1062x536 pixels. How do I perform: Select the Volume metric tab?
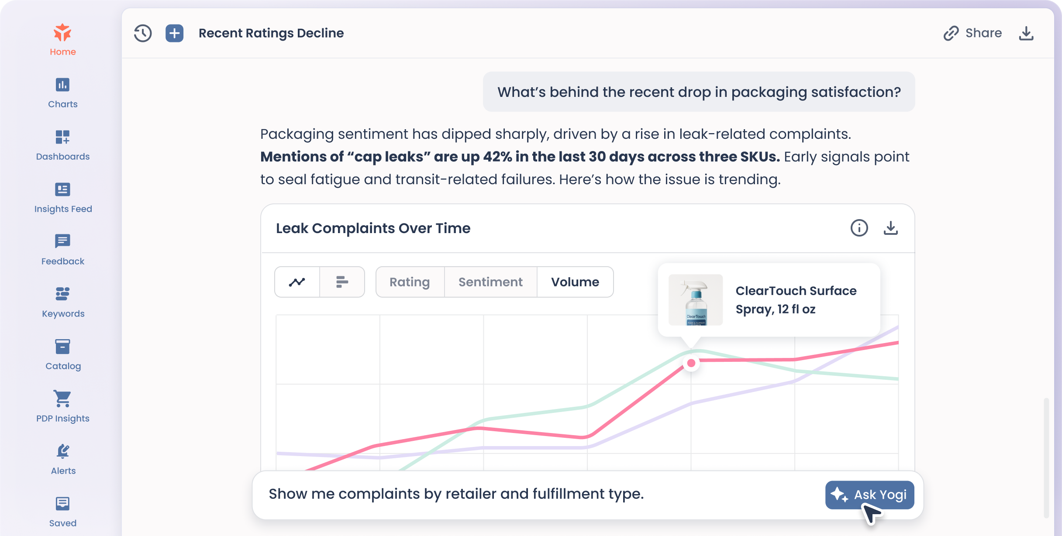[x=575, y=282]
